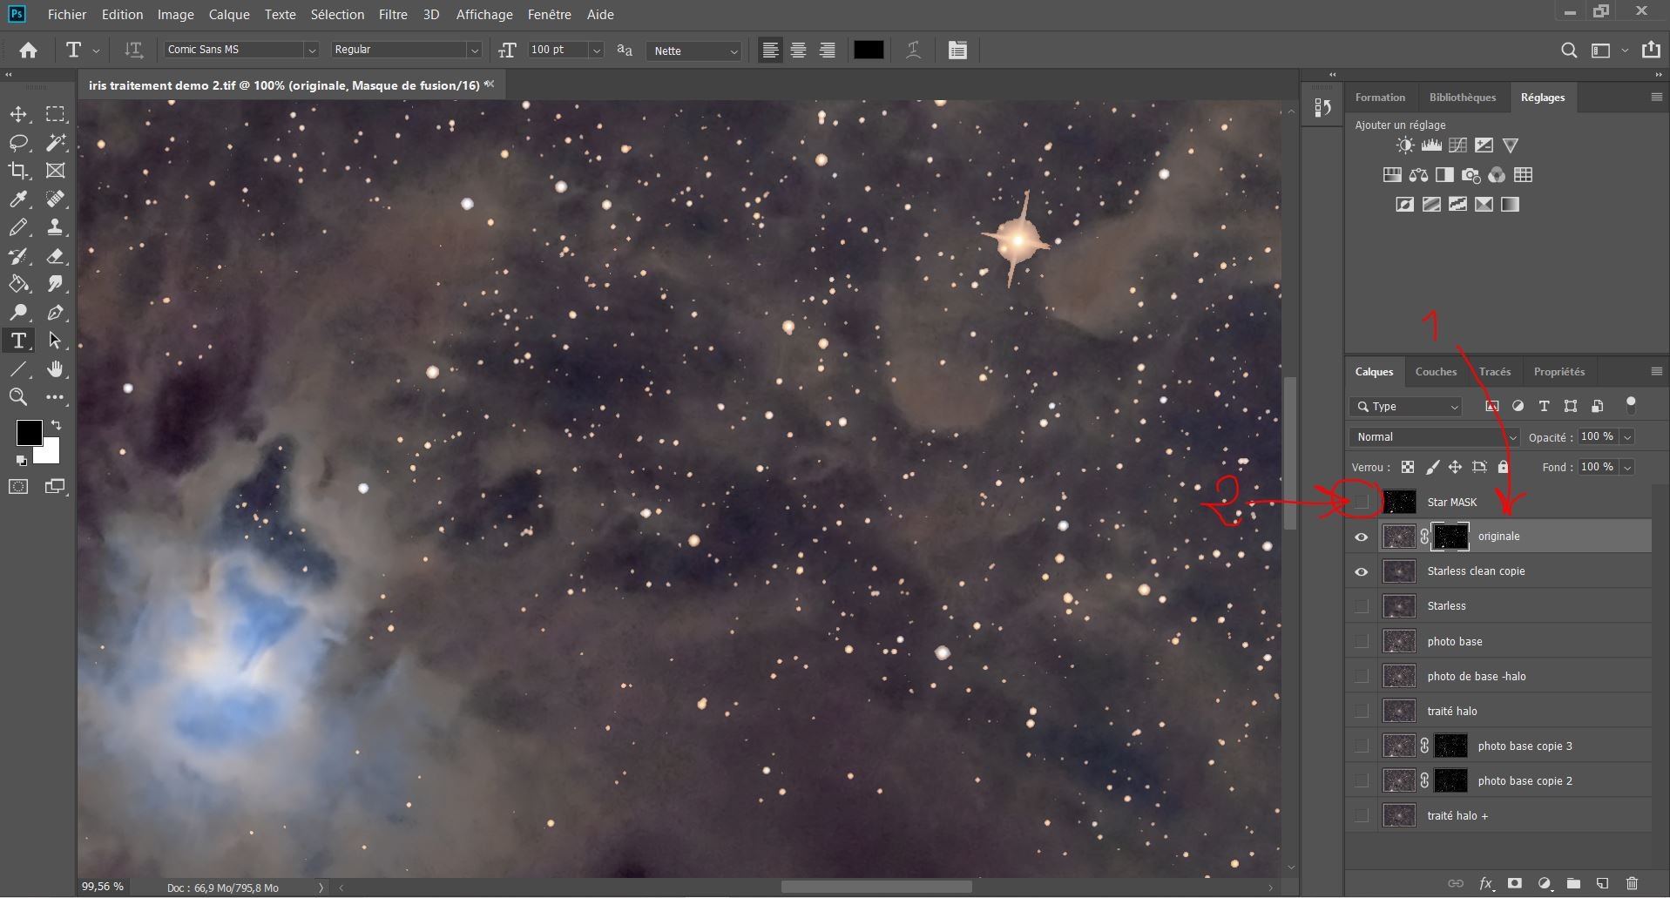
Task: Create a new layer group
Action: [1573, 883]
